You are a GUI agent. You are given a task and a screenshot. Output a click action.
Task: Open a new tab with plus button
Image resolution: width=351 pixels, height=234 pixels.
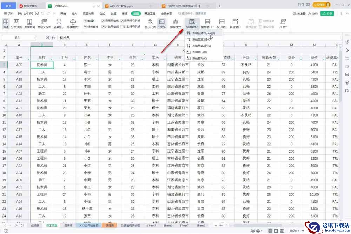pos(220,6)
